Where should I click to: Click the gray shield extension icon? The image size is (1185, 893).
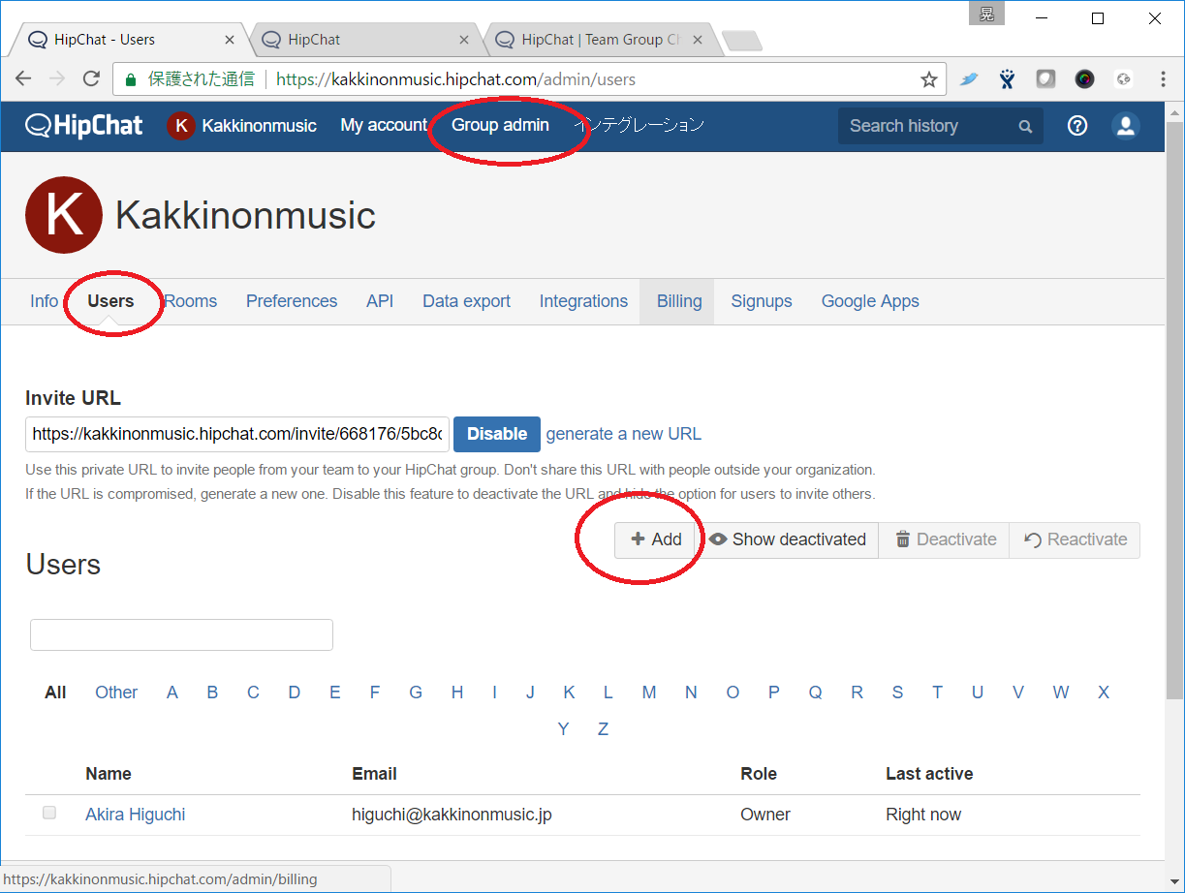(1045, 79)
